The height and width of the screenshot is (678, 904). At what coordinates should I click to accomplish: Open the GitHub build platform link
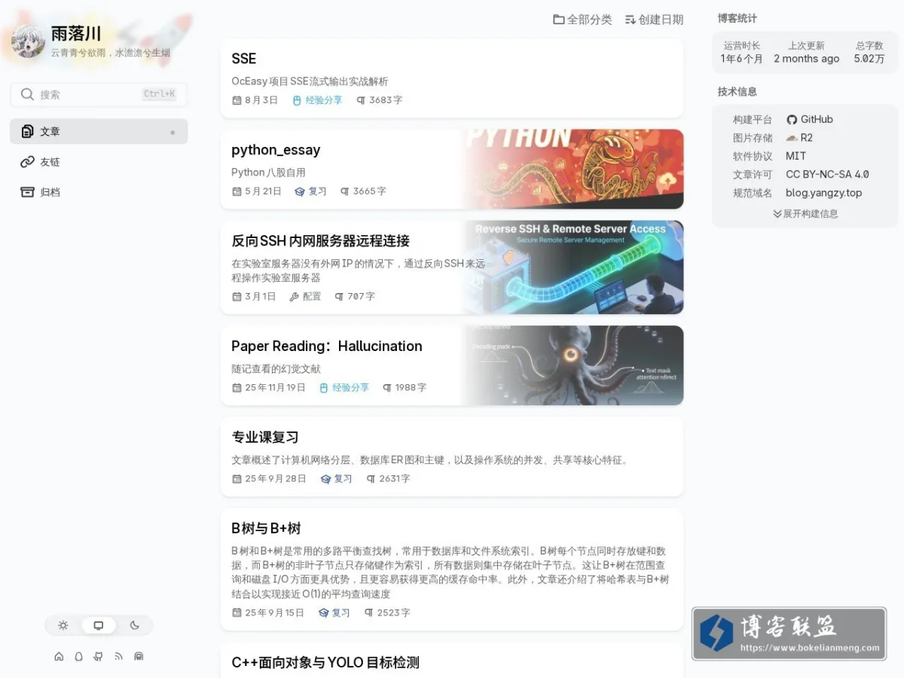(x=810, y=119)
